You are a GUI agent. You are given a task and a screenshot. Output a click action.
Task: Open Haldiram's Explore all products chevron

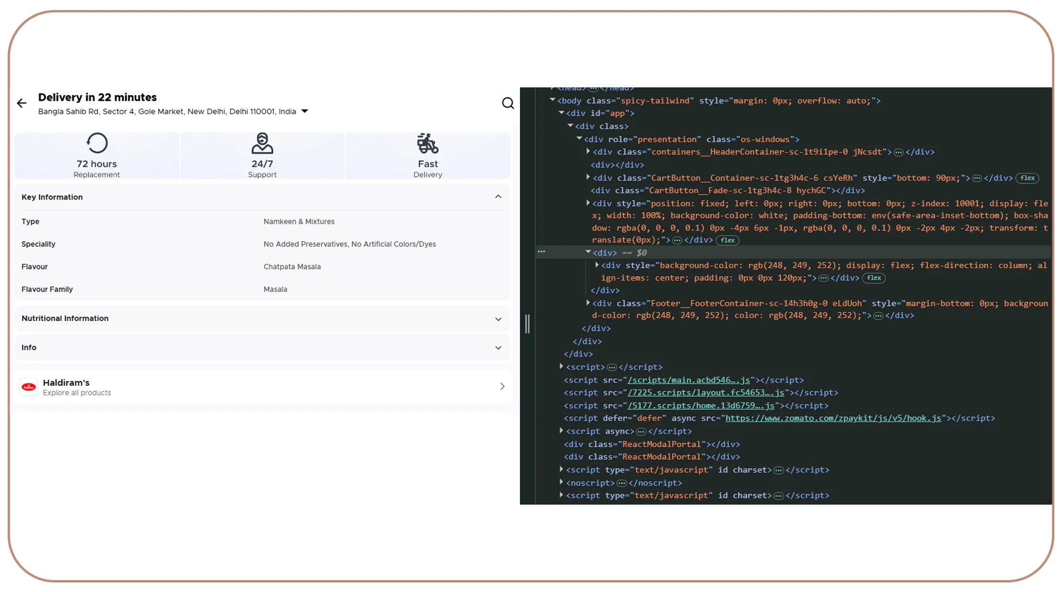point(502,386)
